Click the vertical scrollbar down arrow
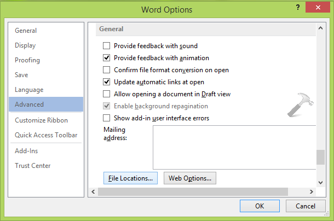334x221 pixels. 320,183
